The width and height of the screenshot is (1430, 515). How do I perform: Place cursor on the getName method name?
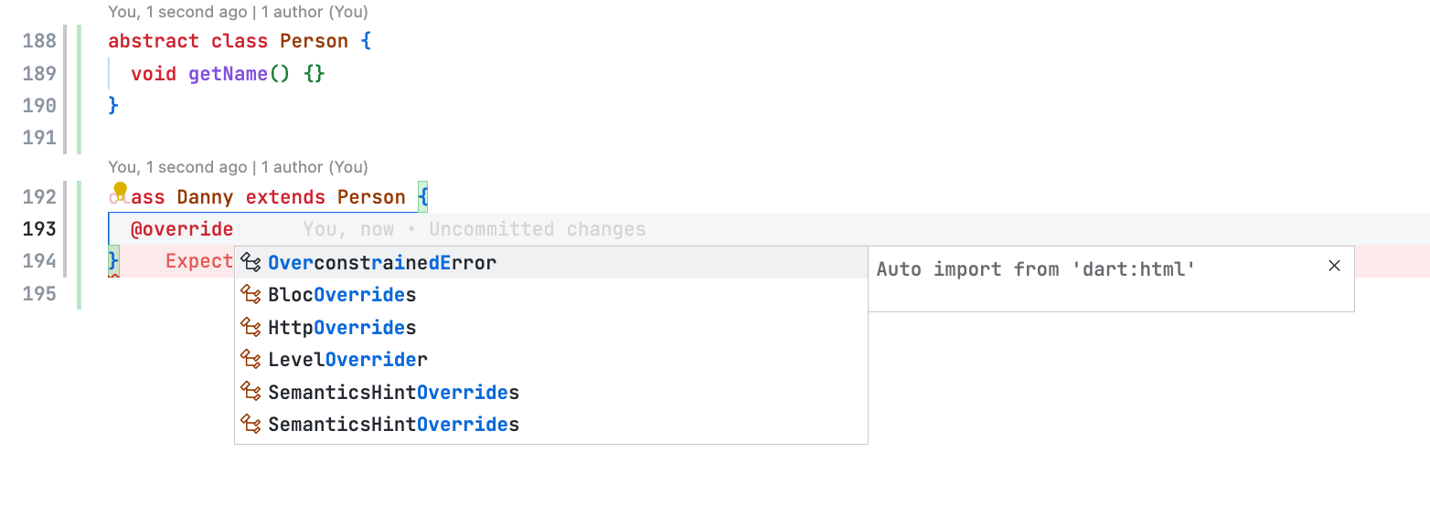click(x=228, y=73)
